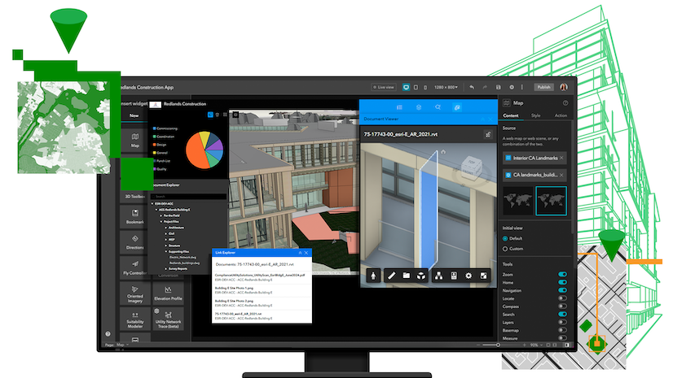Screen dimensions: 673x378
Task: Click the redo arrow in header
Action: click(485, 87)
